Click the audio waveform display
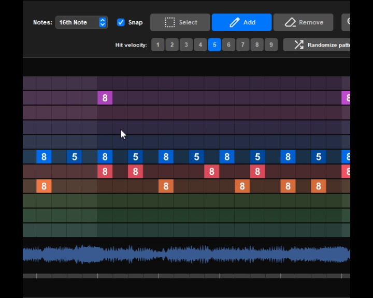This screenshot has width=373, height=298. click(x=187, y=255)
